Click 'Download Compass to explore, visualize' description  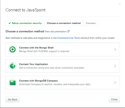[55, 84]
